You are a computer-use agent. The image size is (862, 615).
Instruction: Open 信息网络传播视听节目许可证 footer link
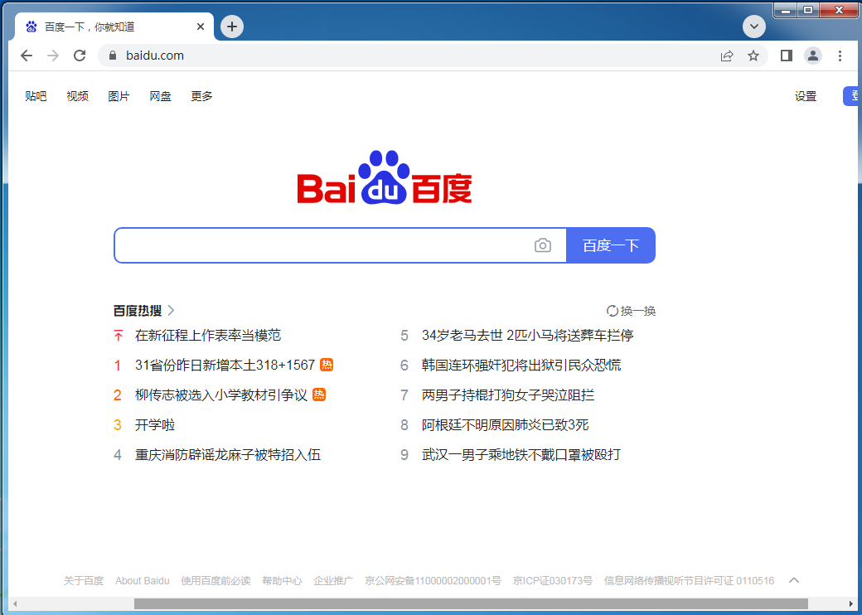coord(689,580)
